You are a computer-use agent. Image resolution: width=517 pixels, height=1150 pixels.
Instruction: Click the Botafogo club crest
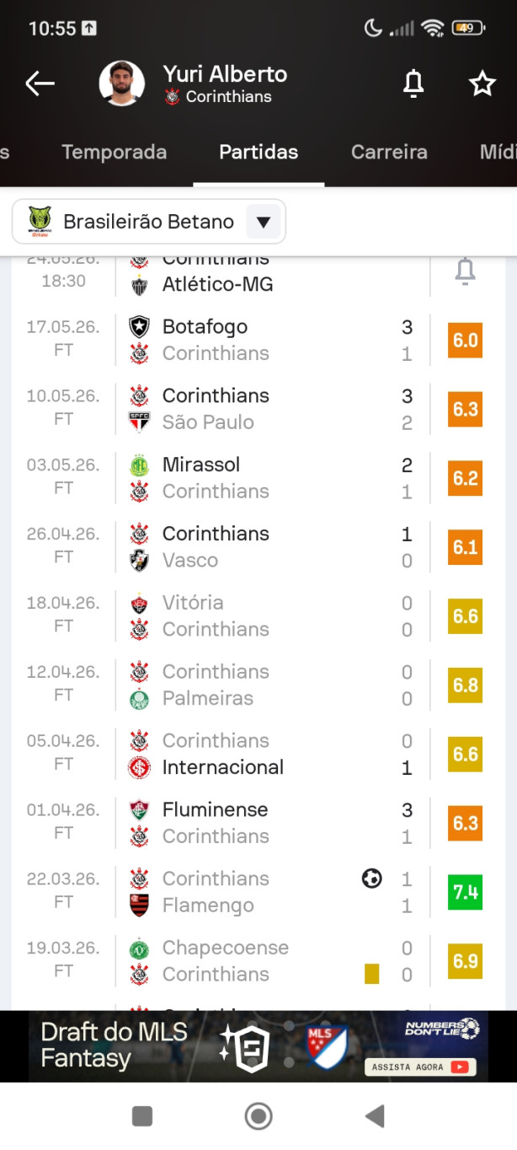(x=139, y=326)
